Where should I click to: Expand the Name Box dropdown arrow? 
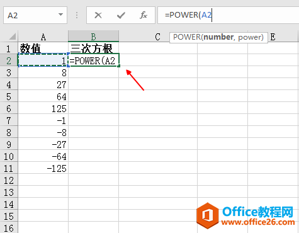pos(60,14)
